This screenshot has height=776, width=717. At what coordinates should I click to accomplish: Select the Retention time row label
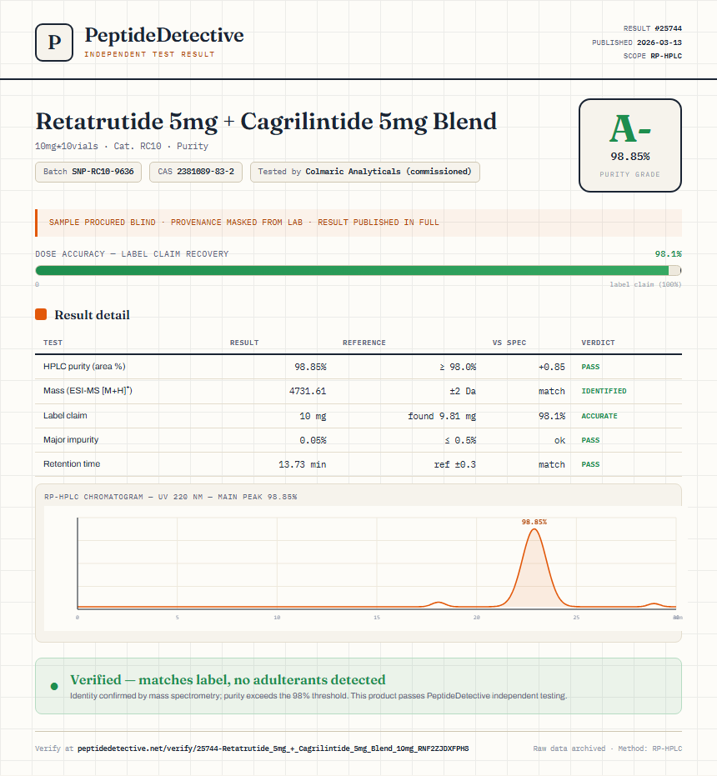pyautogui.click(x=72, y=463)
